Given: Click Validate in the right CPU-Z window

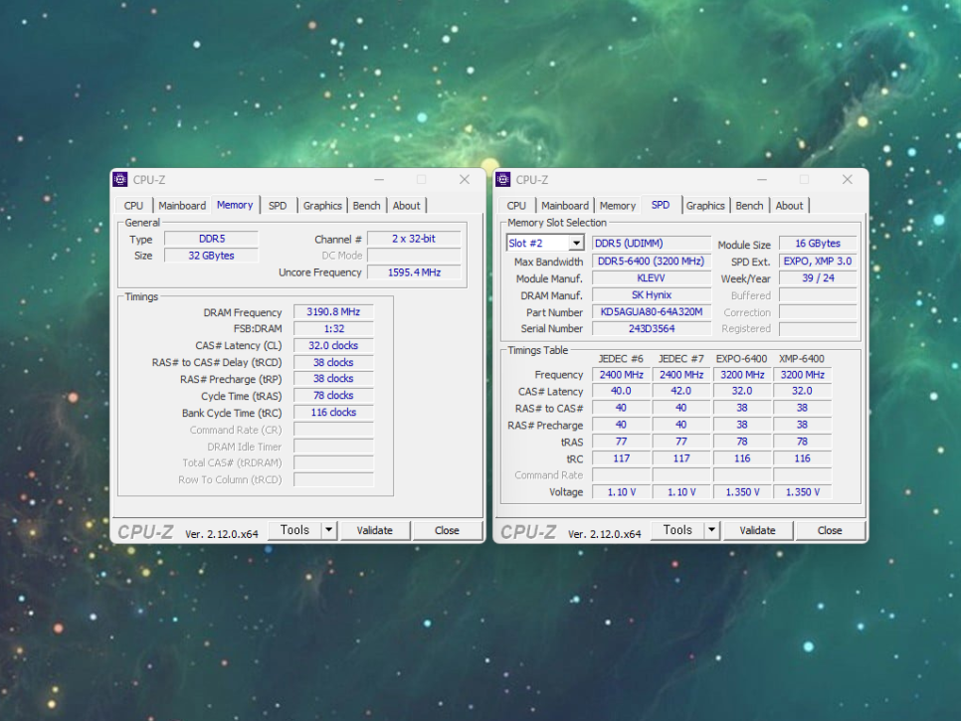Looking at the screenshot, I should (757, 530).
